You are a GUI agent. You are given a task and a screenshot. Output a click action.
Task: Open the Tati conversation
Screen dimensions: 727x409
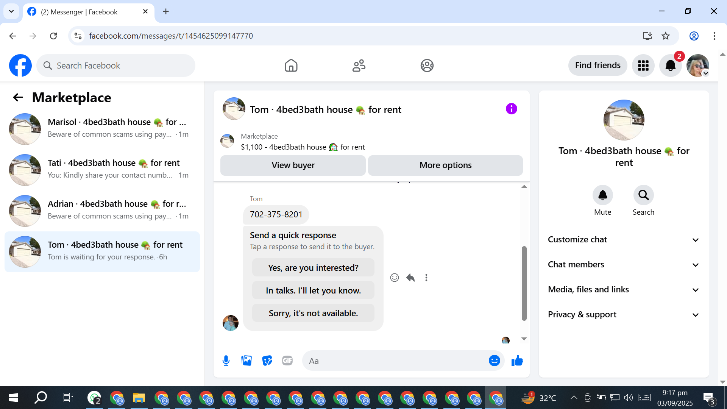click(102, 170)
